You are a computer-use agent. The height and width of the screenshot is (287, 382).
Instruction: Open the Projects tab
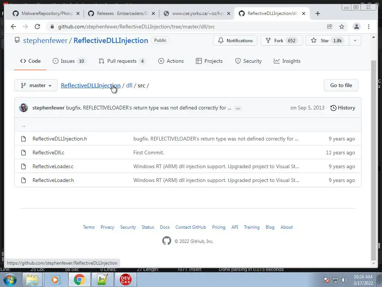pos(209,61)
